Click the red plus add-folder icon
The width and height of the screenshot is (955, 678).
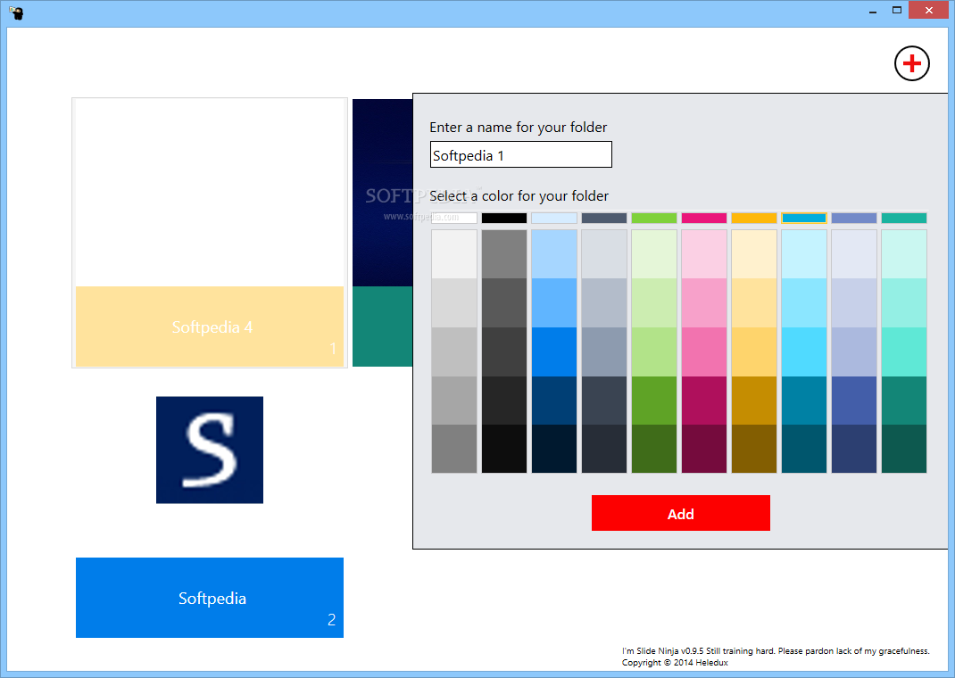[912, 63]
